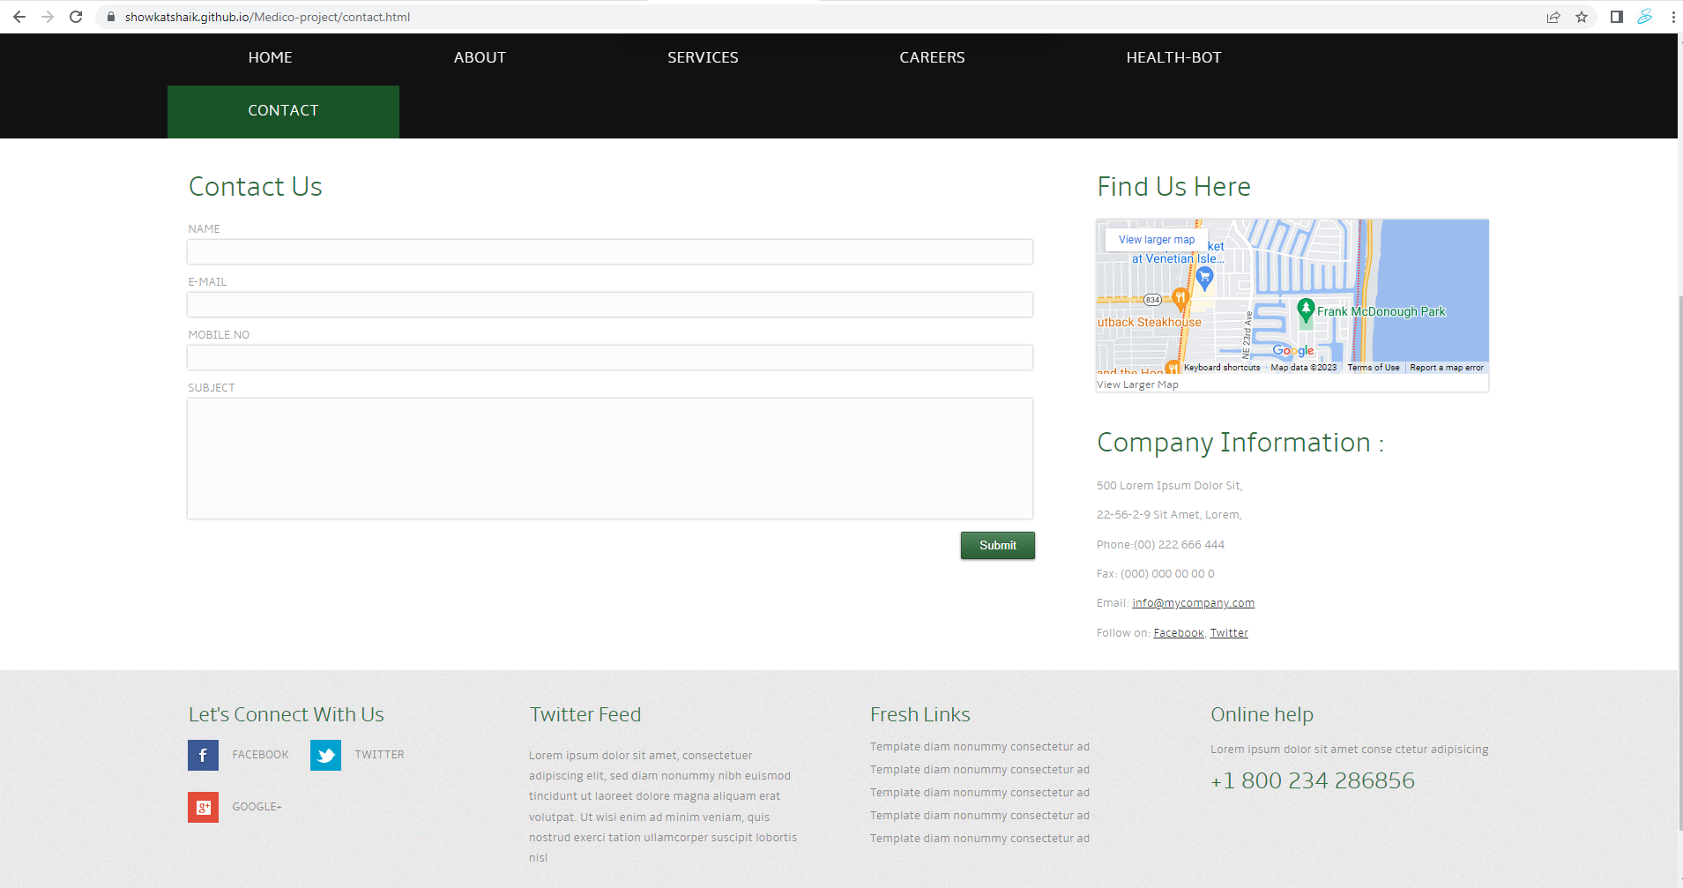The image size is (1683, 888).
Task: Click inside the NAME input field
Action: (608, 251)
